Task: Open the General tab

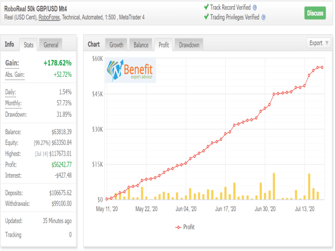Action: (51, 45)
